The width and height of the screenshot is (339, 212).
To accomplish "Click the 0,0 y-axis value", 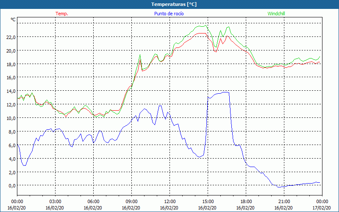I will 12,186.
